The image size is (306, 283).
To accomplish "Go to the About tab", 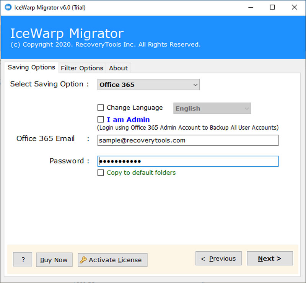I will (x=118, y=68).
